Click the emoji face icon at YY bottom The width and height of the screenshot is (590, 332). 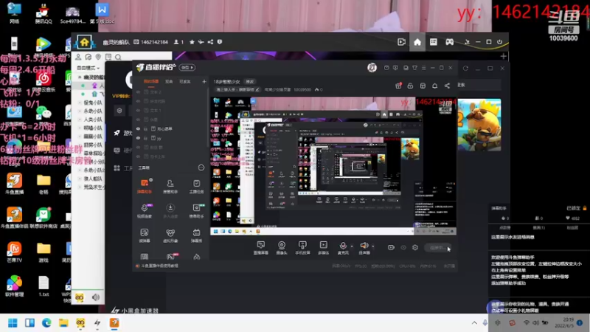[80, 297]
